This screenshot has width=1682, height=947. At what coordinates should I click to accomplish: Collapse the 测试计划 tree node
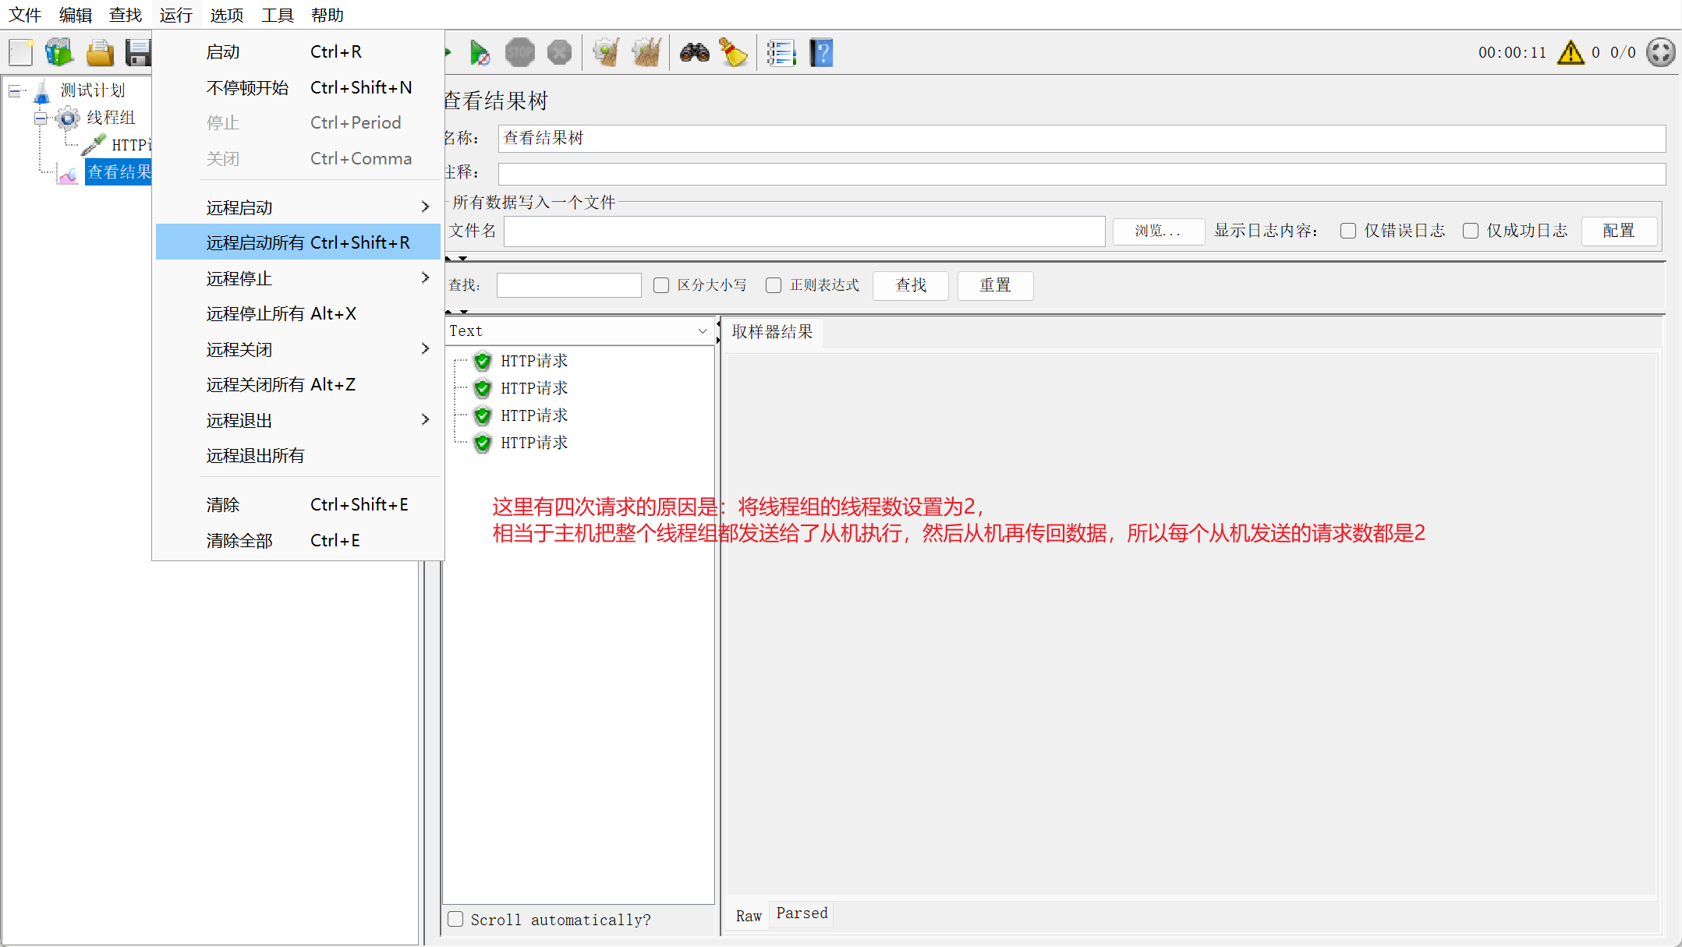[15, 91]
